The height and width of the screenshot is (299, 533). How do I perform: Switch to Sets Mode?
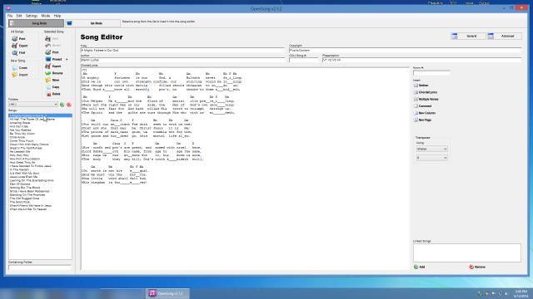tap(92, 23)
